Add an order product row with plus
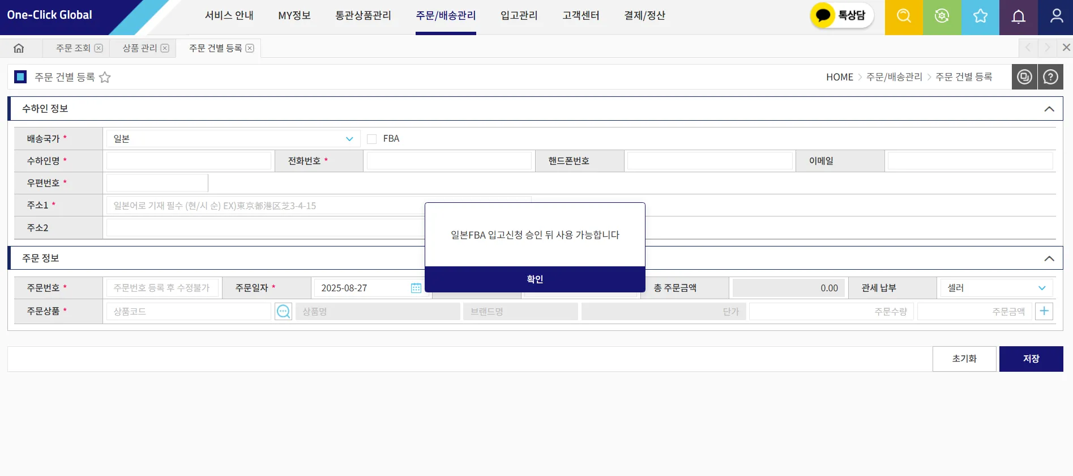Screen dimensions: 1073x476 coord(1044,311)
